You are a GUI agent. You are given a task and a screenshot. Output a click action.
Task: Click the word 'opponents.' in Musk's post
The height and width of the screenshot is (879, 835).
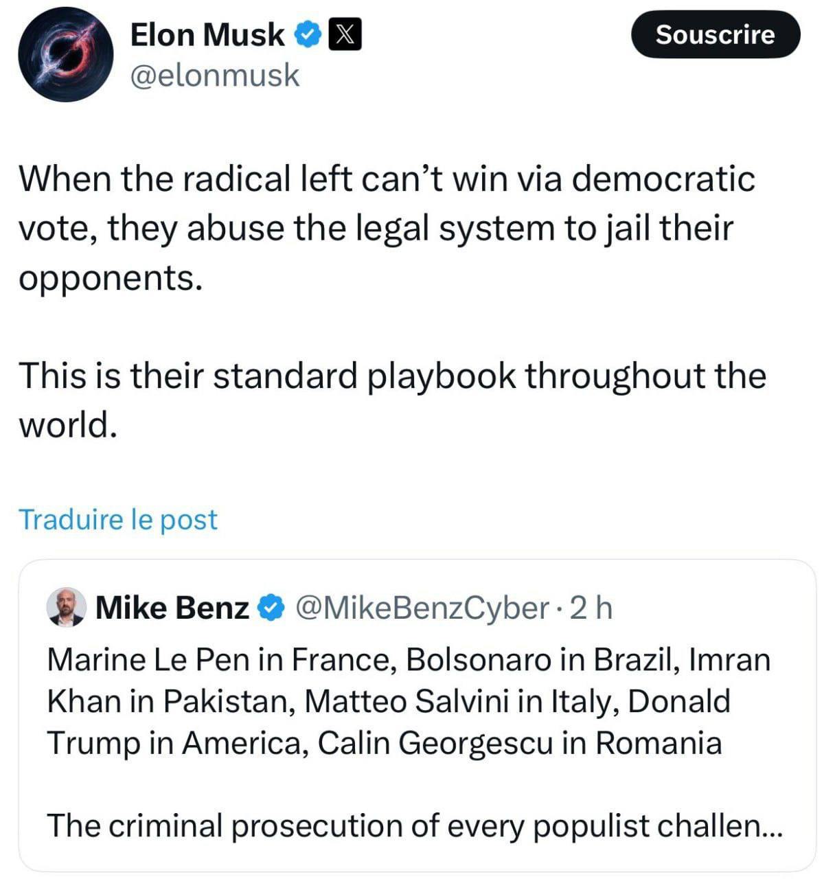click(x=111, y=278)
